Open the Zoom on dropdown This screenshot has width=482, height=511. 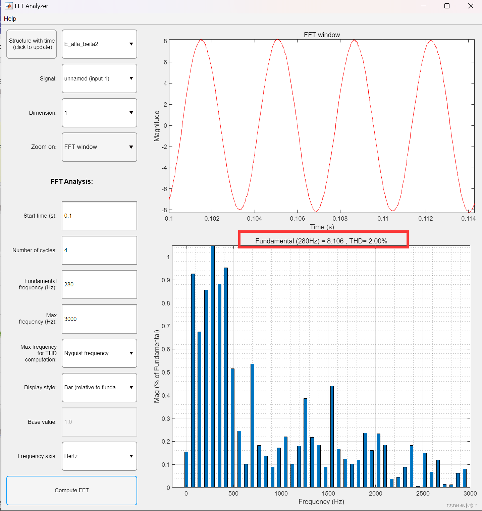(x=99, y=147)
